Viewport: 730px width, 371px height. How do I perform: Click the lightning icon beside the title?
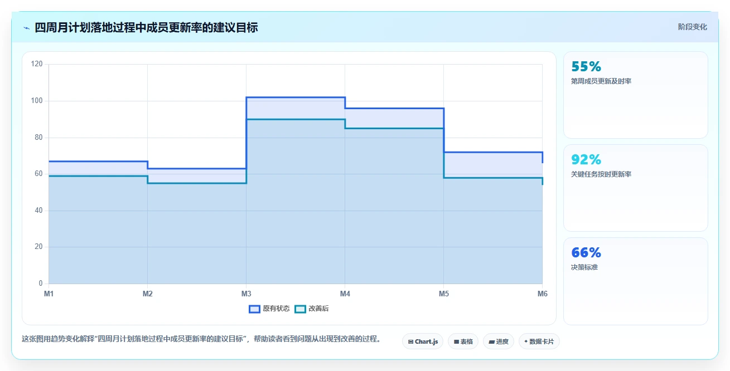[26, 28]
